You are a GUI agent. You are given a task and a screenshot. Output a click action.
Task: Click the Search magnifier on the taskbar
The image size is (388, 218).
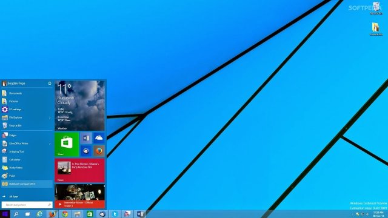(16, 214)
